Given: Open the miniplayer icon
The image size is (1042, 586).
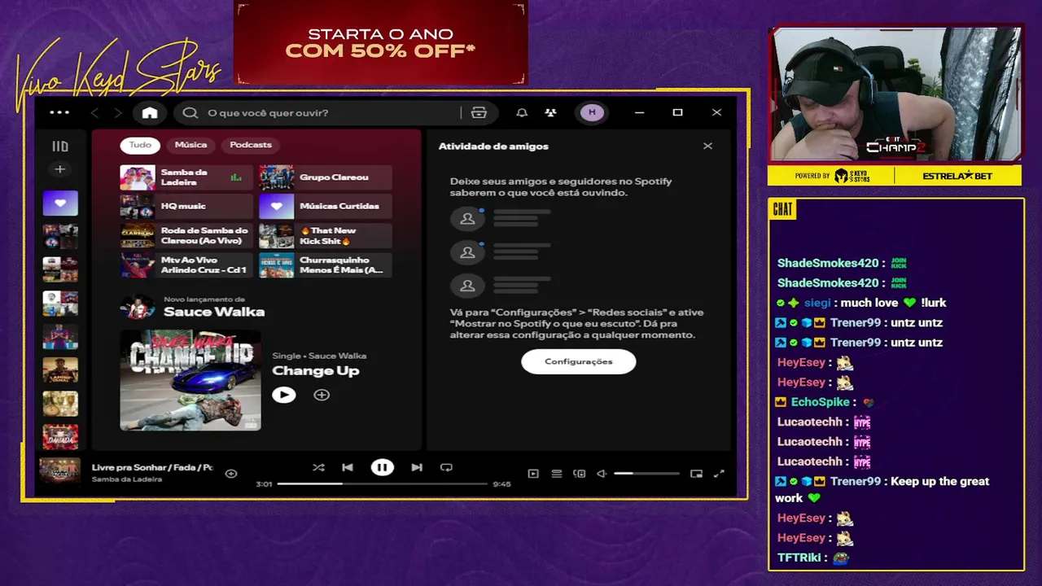Looking at the screenshot, I should (696, 473).
